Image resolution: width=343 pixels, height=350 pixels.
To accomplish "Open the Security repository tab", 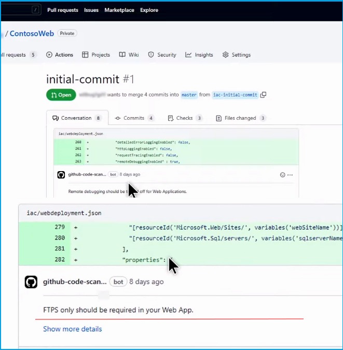I will point(162,54).
